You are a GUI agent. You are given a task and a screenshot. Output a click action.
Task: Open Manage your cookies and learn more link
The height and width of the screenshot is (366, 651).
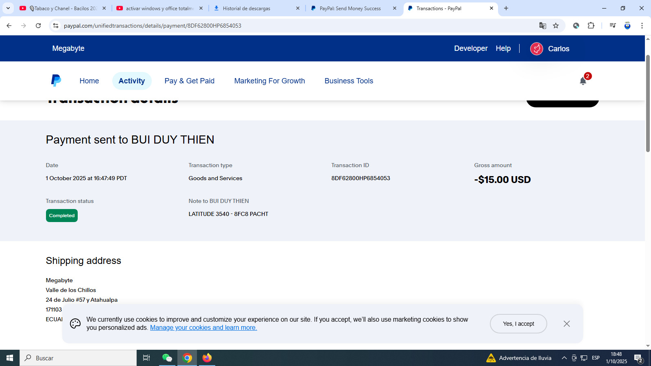click(x=203, y=328)
